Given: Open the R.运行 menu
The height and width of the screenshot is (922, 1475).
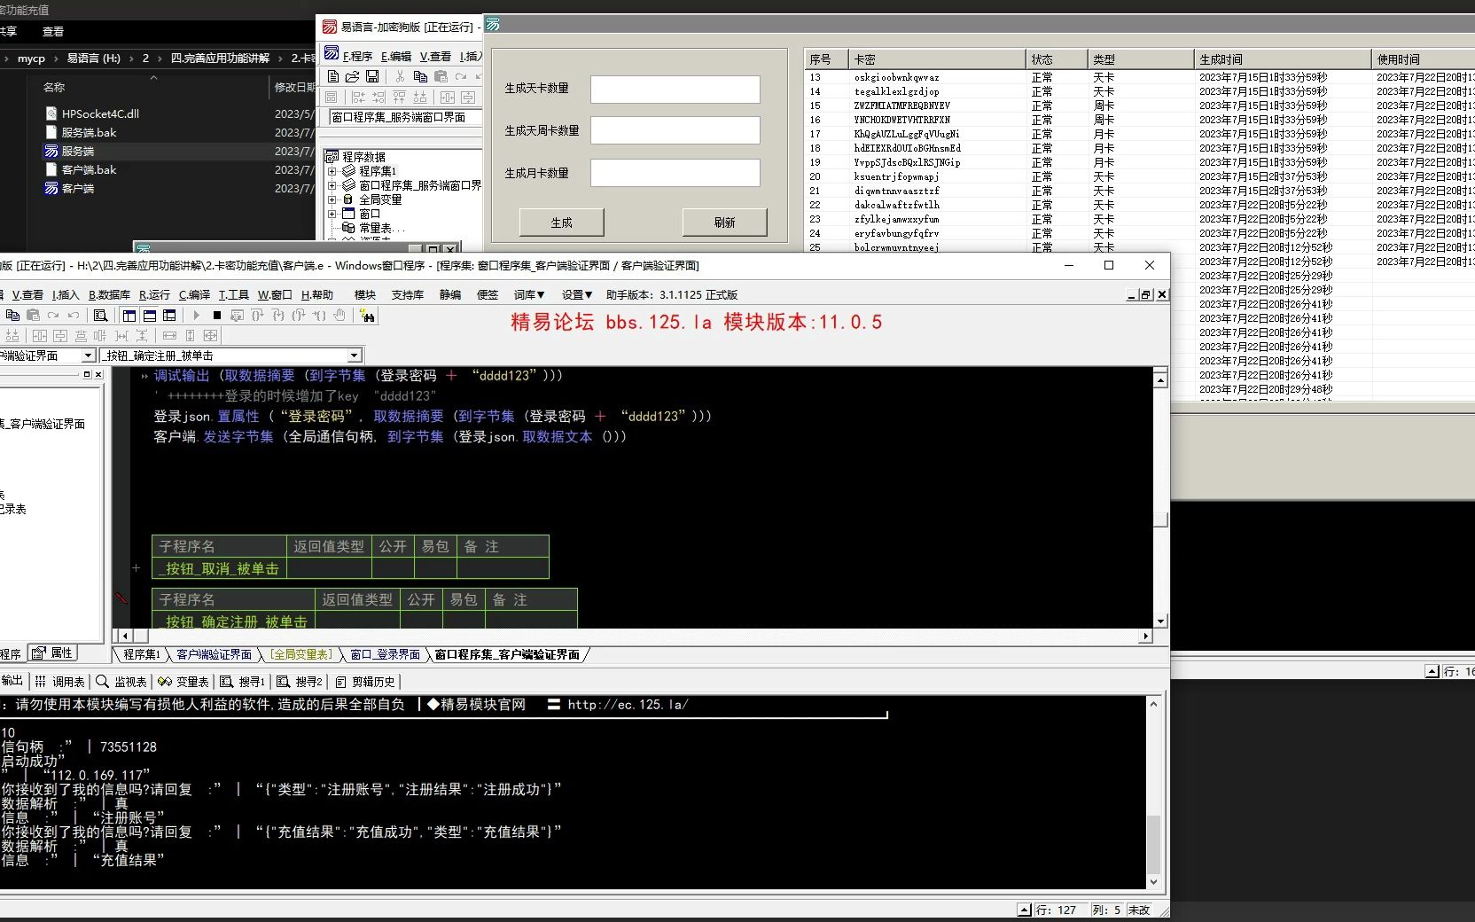Looking at the screenshot, I should 154,294.
